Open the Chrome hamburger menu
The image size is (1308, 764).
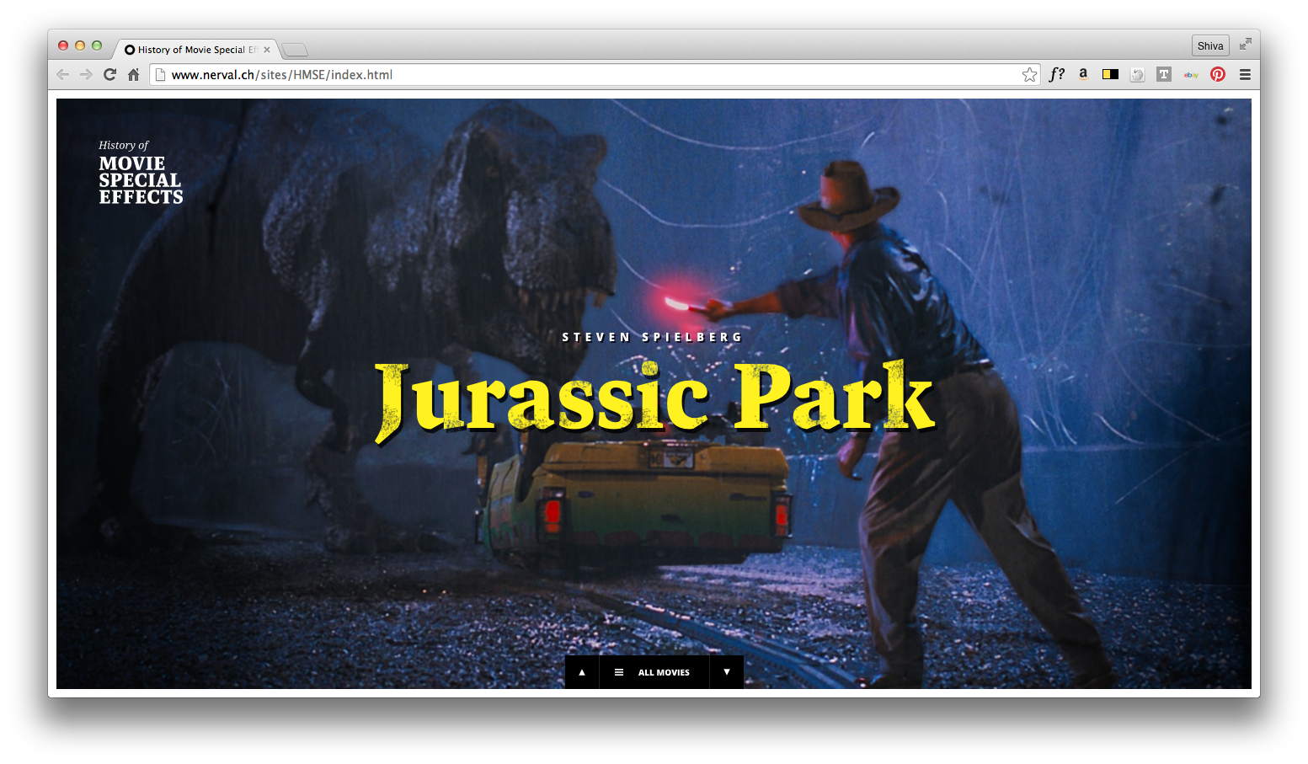tap(1245, 74)
